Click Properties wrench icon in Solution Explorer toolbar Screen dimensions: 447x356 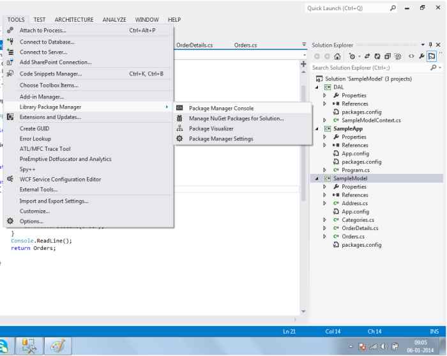421,56
